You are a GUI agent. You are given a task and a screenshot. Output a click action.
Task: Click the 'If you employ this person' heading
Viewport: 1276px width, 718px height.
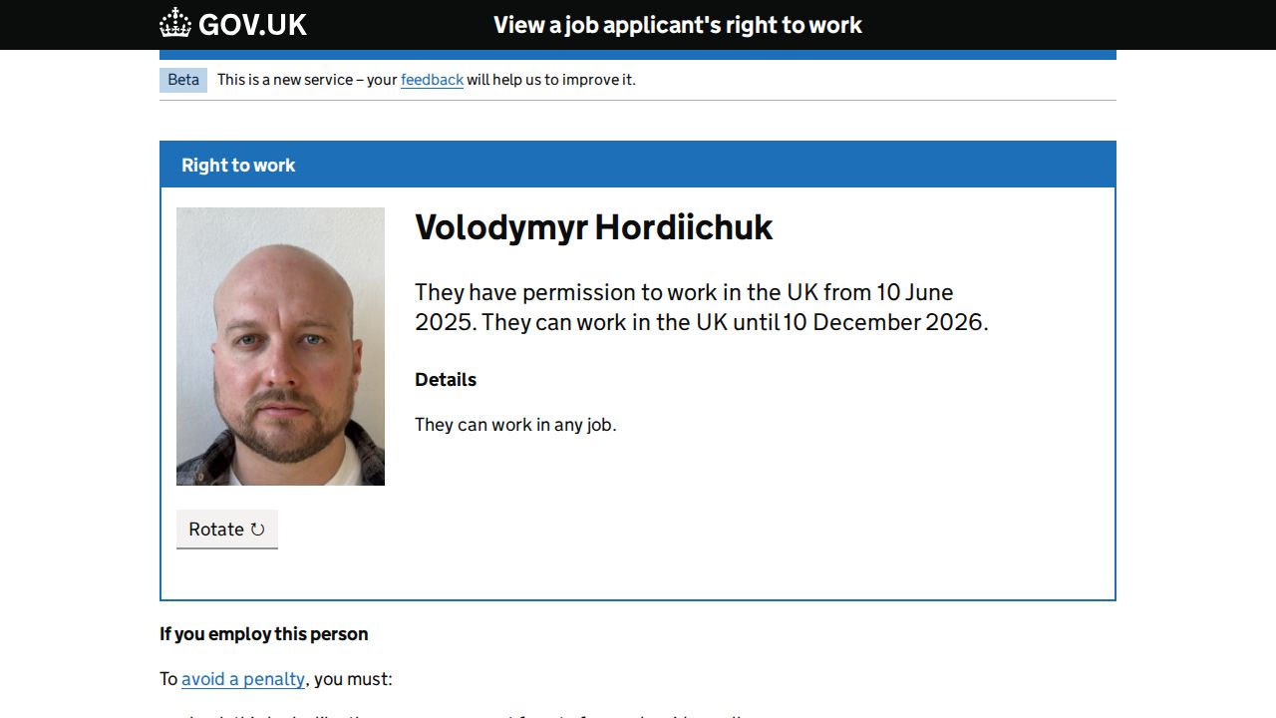(x=264, y=634)
